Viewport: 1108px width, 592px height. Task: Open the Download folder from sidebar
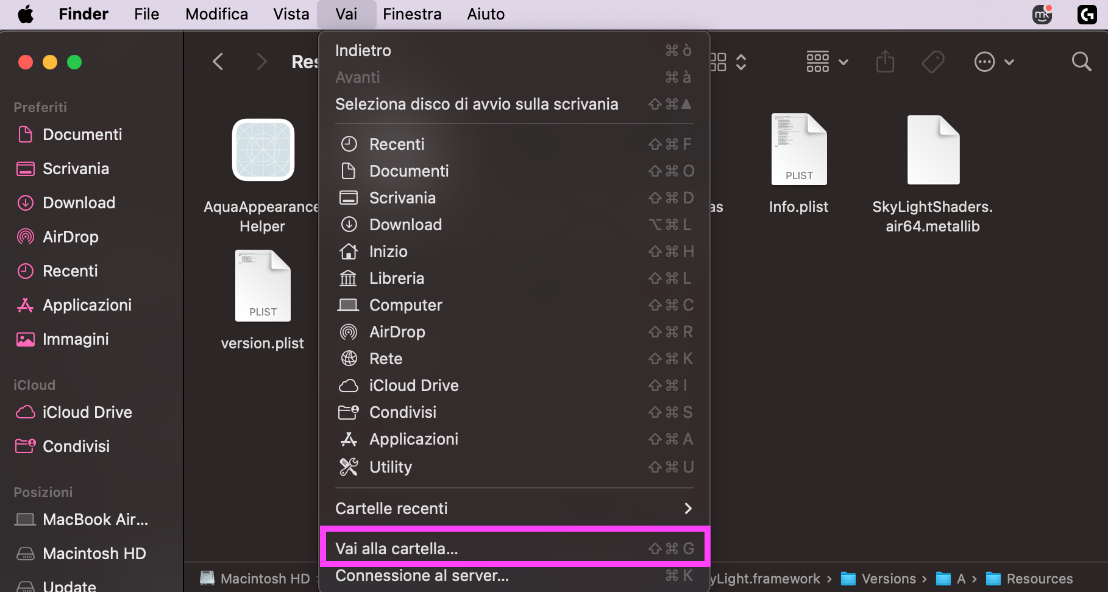[x=79, y=202]
